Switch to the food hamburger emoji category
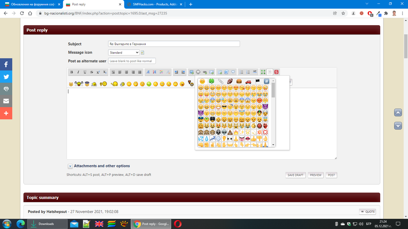 pos(239,81)
